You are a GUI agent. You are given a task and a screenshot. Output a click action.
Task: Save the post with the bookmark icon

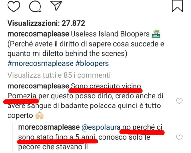pyautogui.click(x=177, y=6)
